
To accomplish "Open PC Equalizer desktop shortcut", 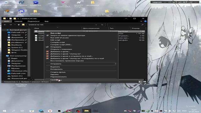I will tap(21, 3).
